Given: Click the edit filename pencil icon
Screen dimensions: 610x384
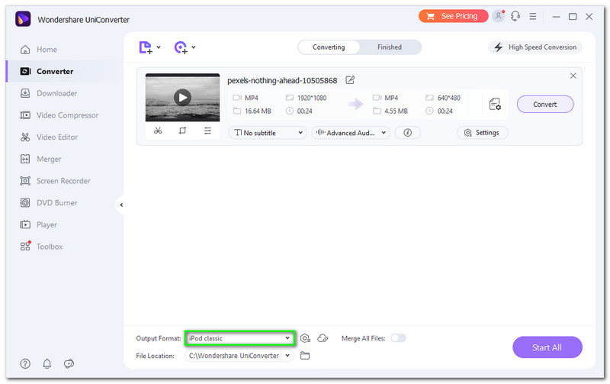Looking at the screenshot, I should click(x=350, y=80).
